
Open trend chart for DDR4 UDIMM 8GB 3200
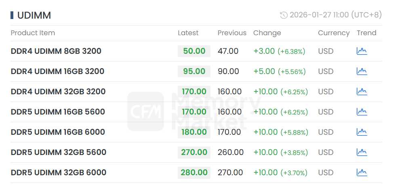[361, 51]
